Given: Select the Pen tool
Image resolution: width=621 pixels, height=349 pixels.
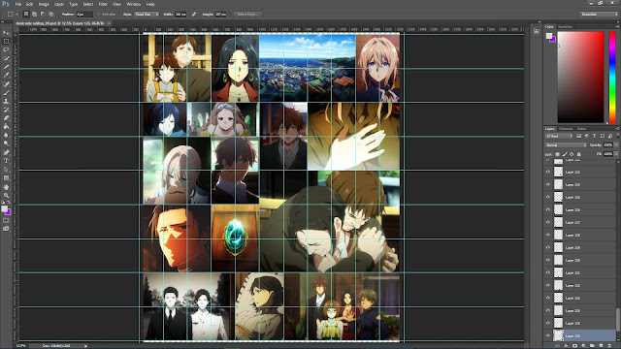Looking at the screenshot, I should tap(6, 152).
